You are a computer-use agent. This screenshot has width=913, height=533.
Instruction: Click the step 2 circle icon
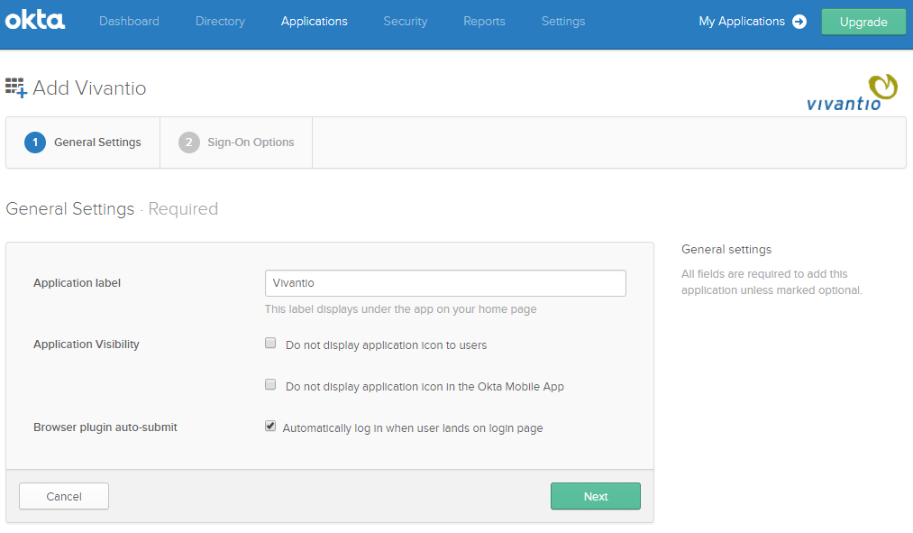(x=188, y=142)
